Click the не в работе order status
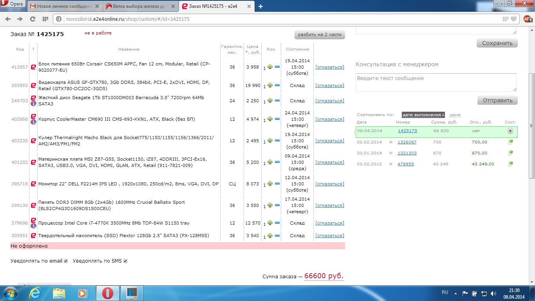The image size is (535, 301). point(98,33)
